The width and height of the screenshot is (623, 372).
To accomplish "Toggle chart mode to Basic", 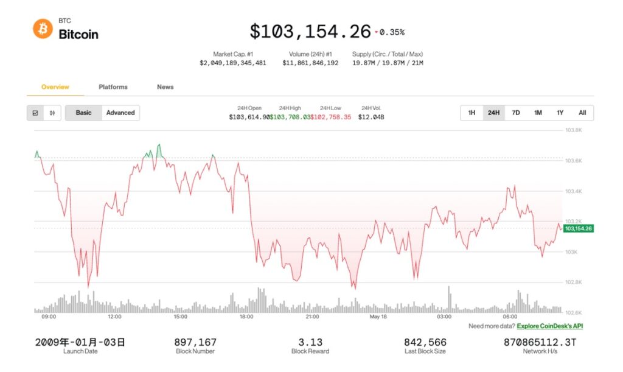I will (x=83, y=113).
